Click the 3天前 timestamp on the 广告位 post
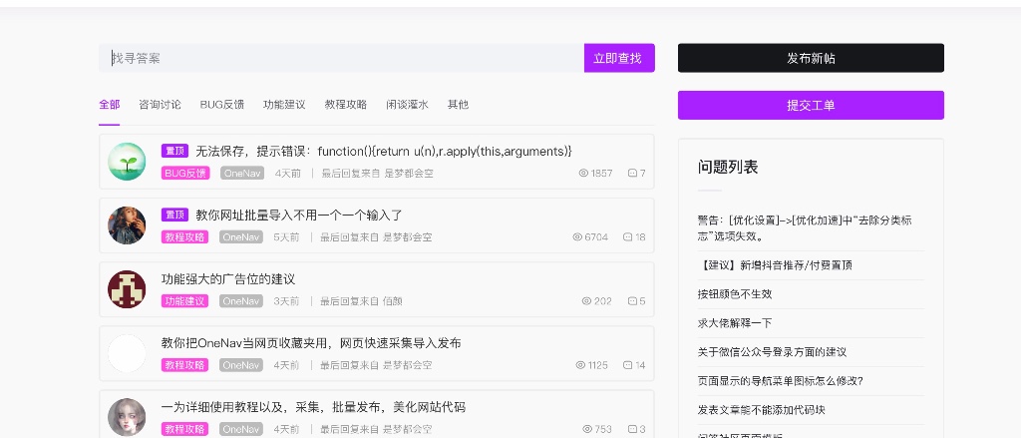Viewport: 1021px width, 438px height. point(286,300)
